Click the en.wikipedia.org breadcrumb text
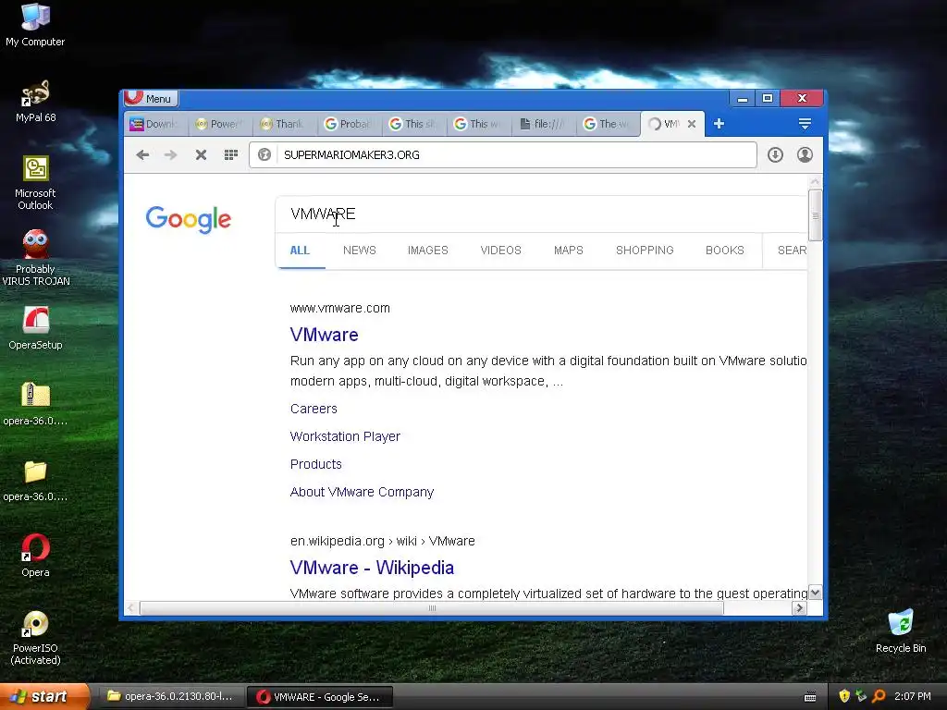Screen dimensions: 947x710 coord(382,541)
